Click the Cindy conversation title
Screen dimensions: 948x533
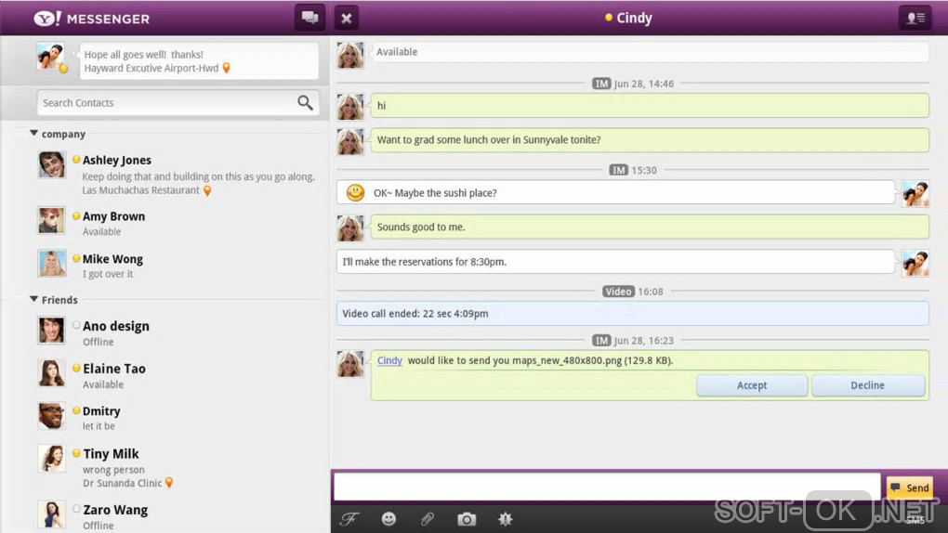click(x=634, y=19)
